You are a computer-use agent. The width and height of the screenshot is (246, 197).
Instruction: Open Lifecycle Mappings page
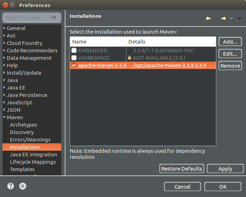[33, 162]
